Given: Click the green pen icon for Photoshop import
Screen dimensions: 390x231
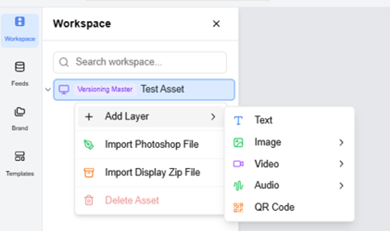Looking at the screenshot, I should pos(89,144).
